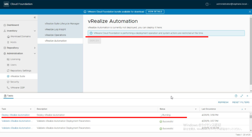Open the help question mark menu
The width and height of the screenshot is (252, 137).
pos(208,4)
